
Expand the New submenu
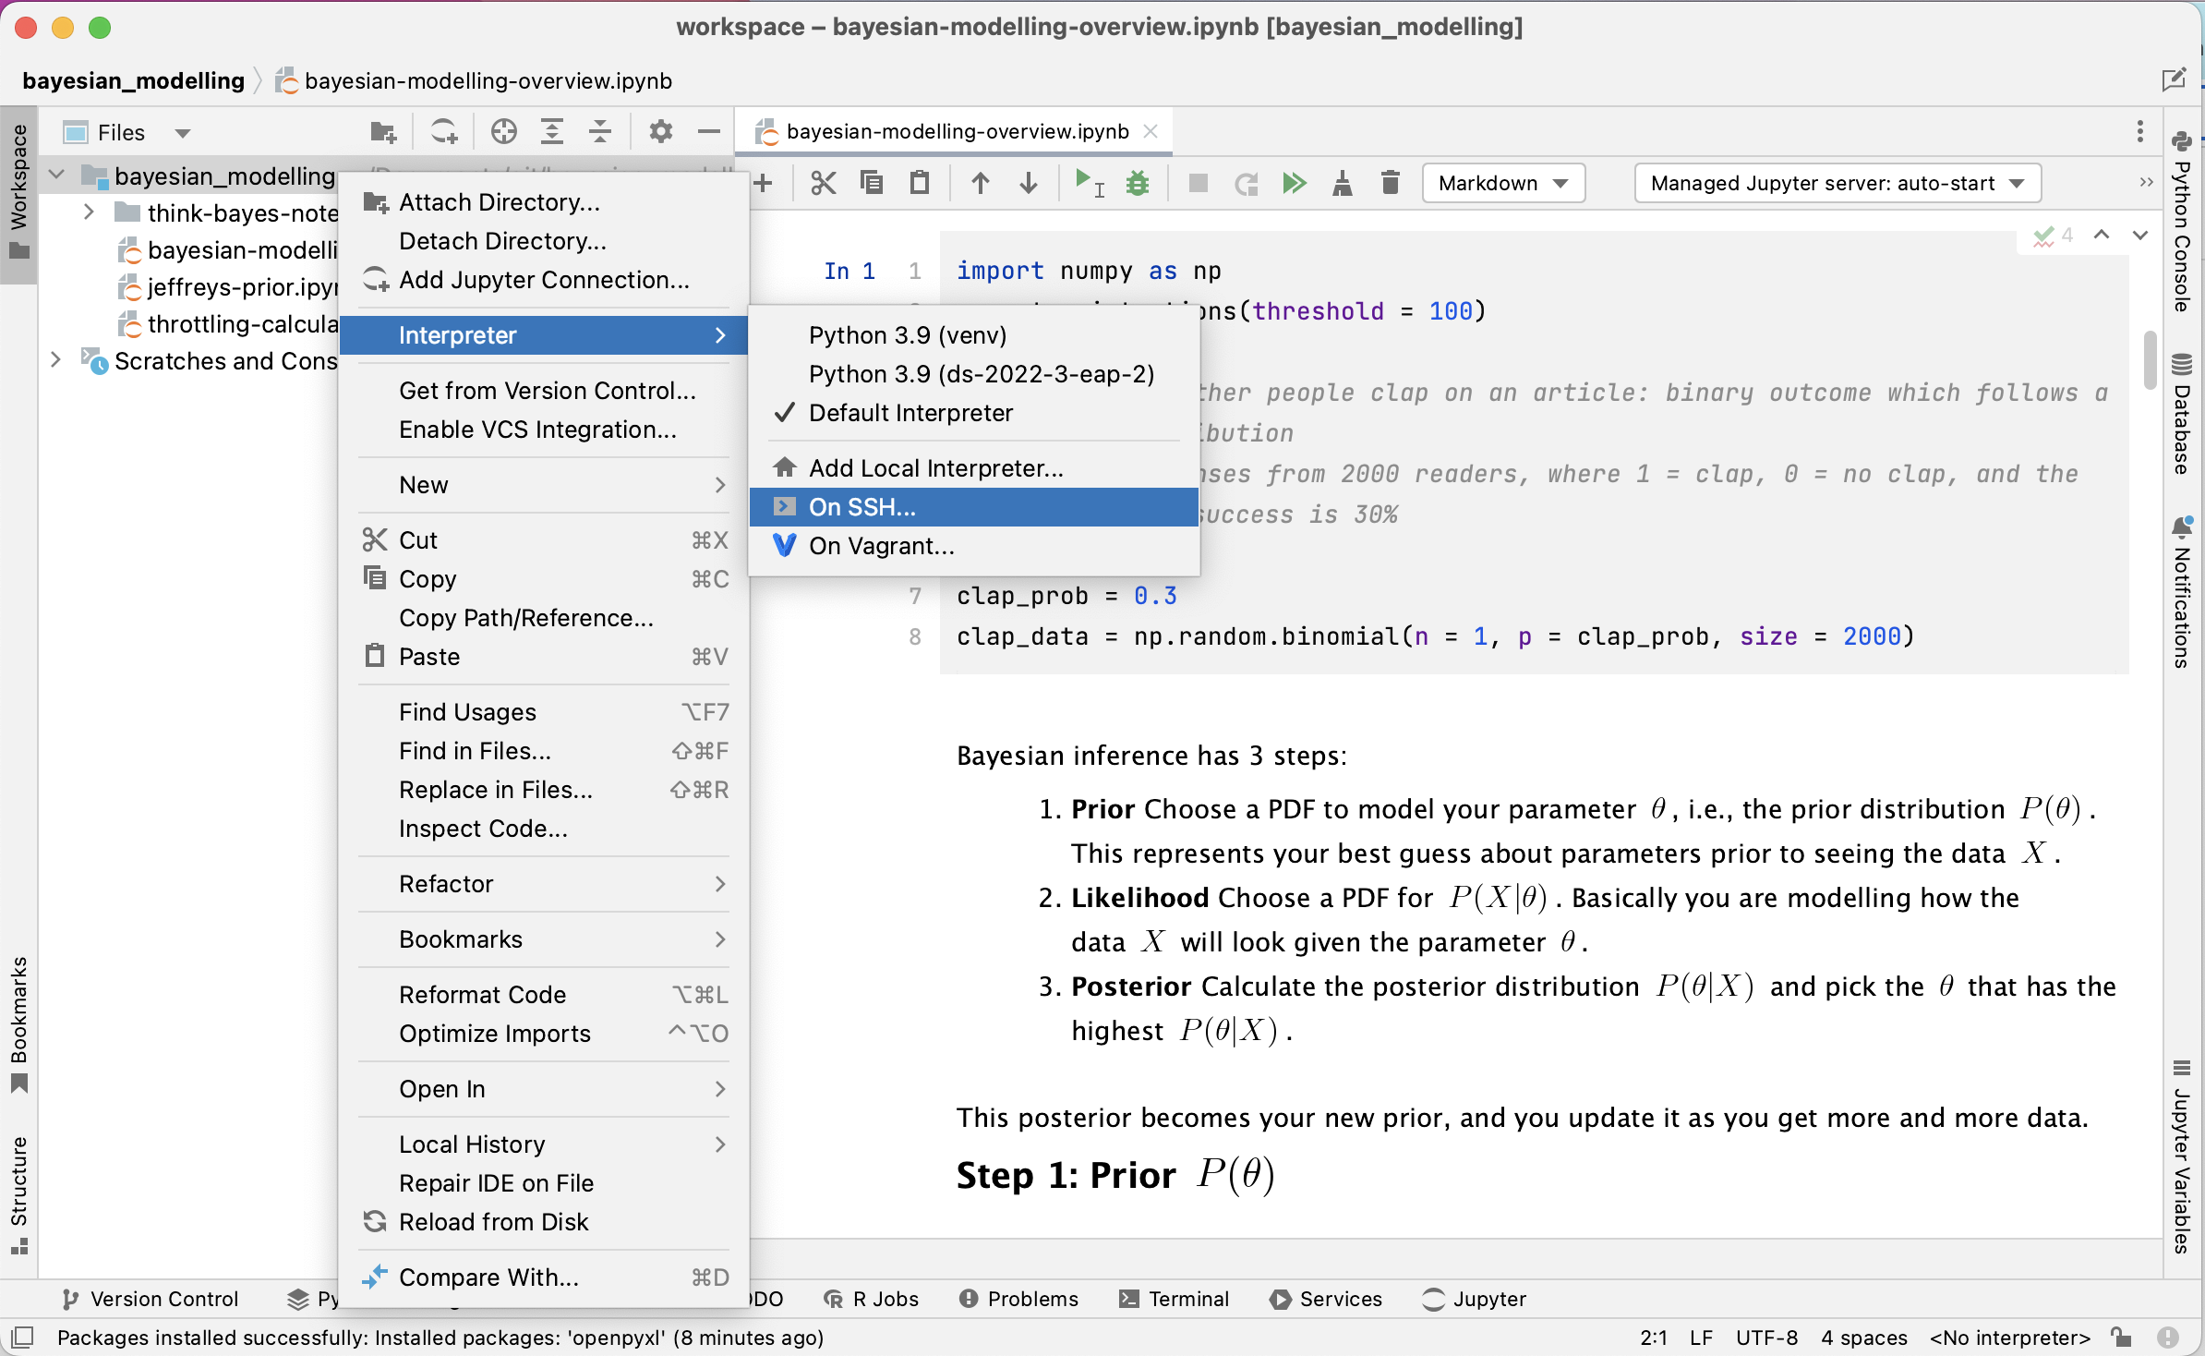tap(545, 485)
